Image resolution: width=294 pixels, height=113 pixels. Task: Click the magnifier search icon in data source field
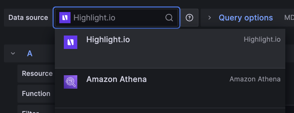click(169, 18)
